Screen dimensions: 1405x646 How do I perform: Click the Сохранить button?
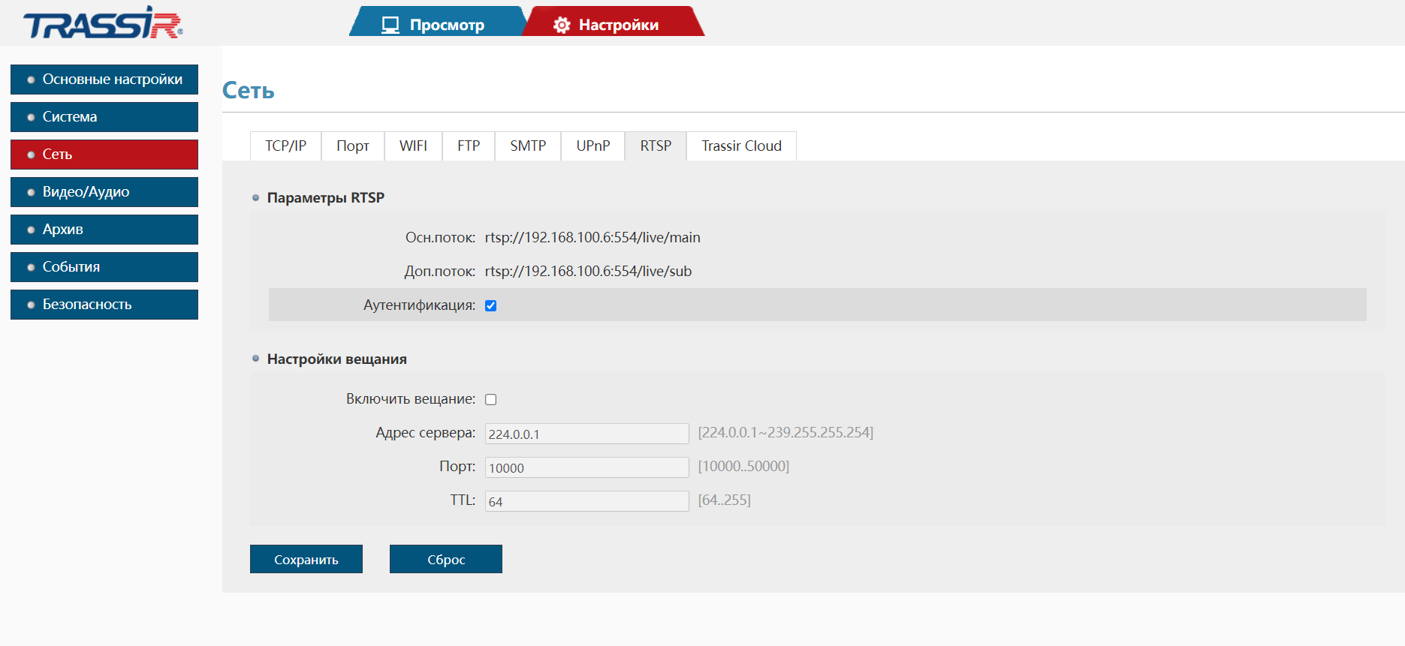[306, 559]
